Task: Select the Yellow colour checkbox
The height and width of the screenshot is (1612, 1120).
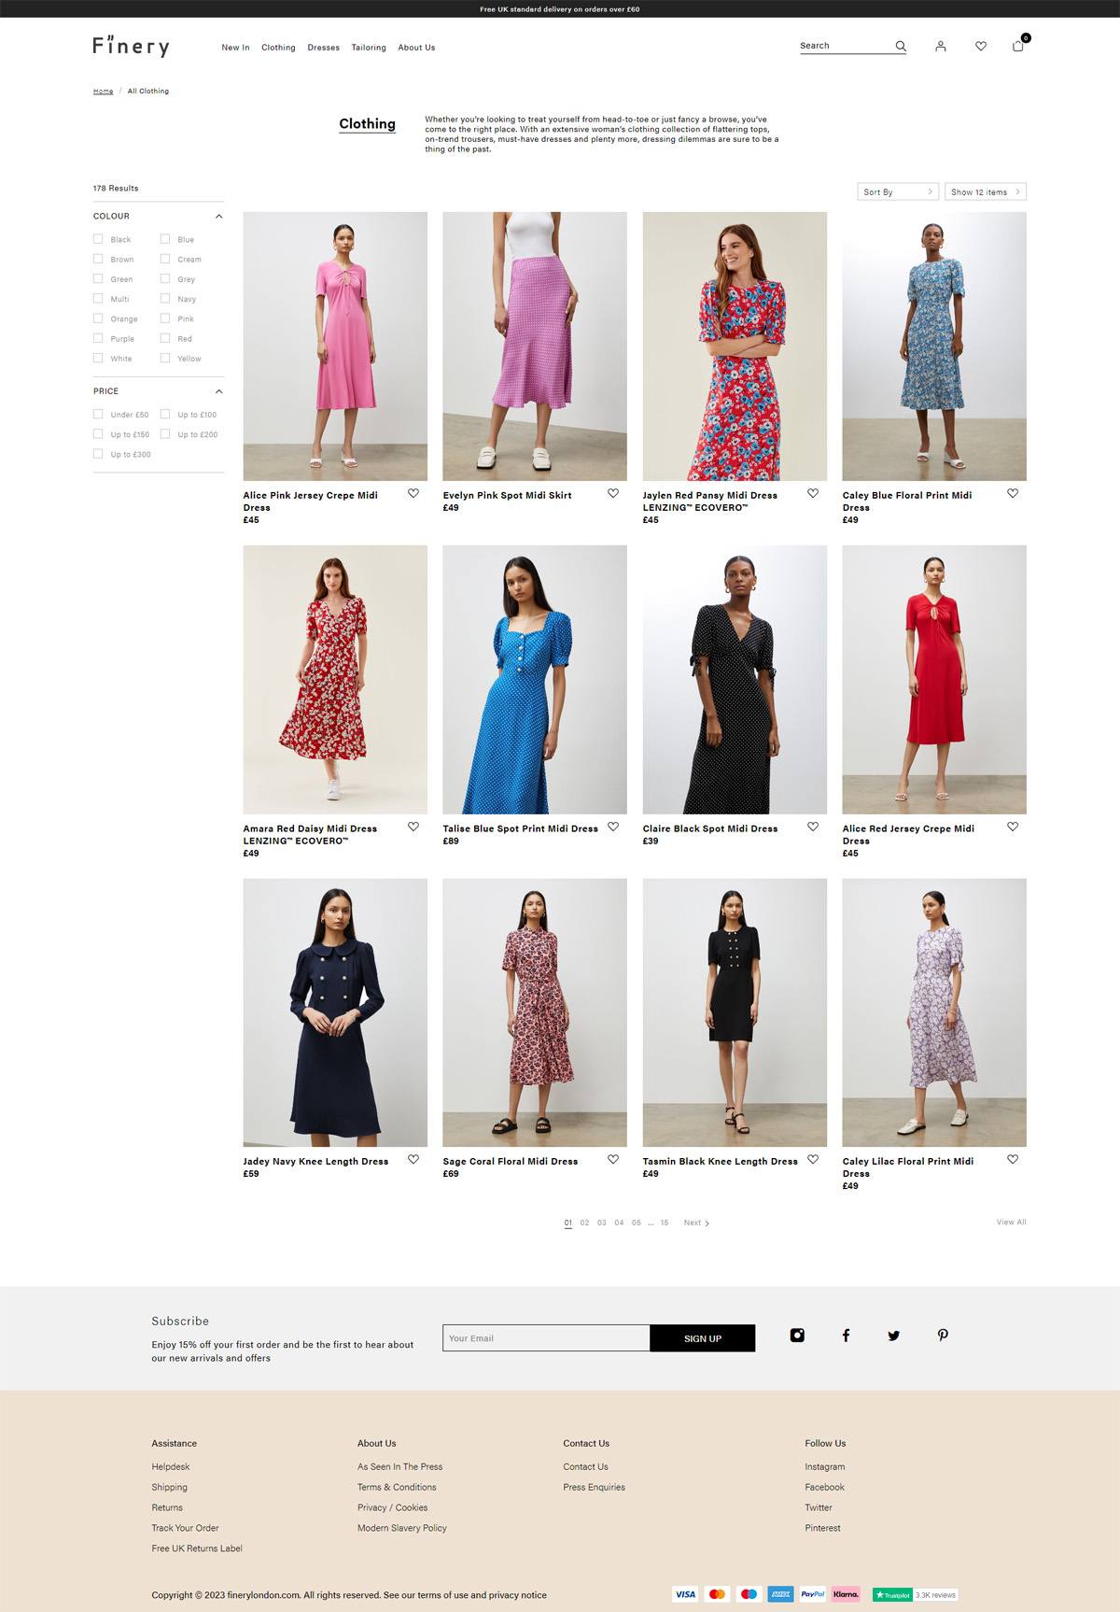Action: pos(165,358)
